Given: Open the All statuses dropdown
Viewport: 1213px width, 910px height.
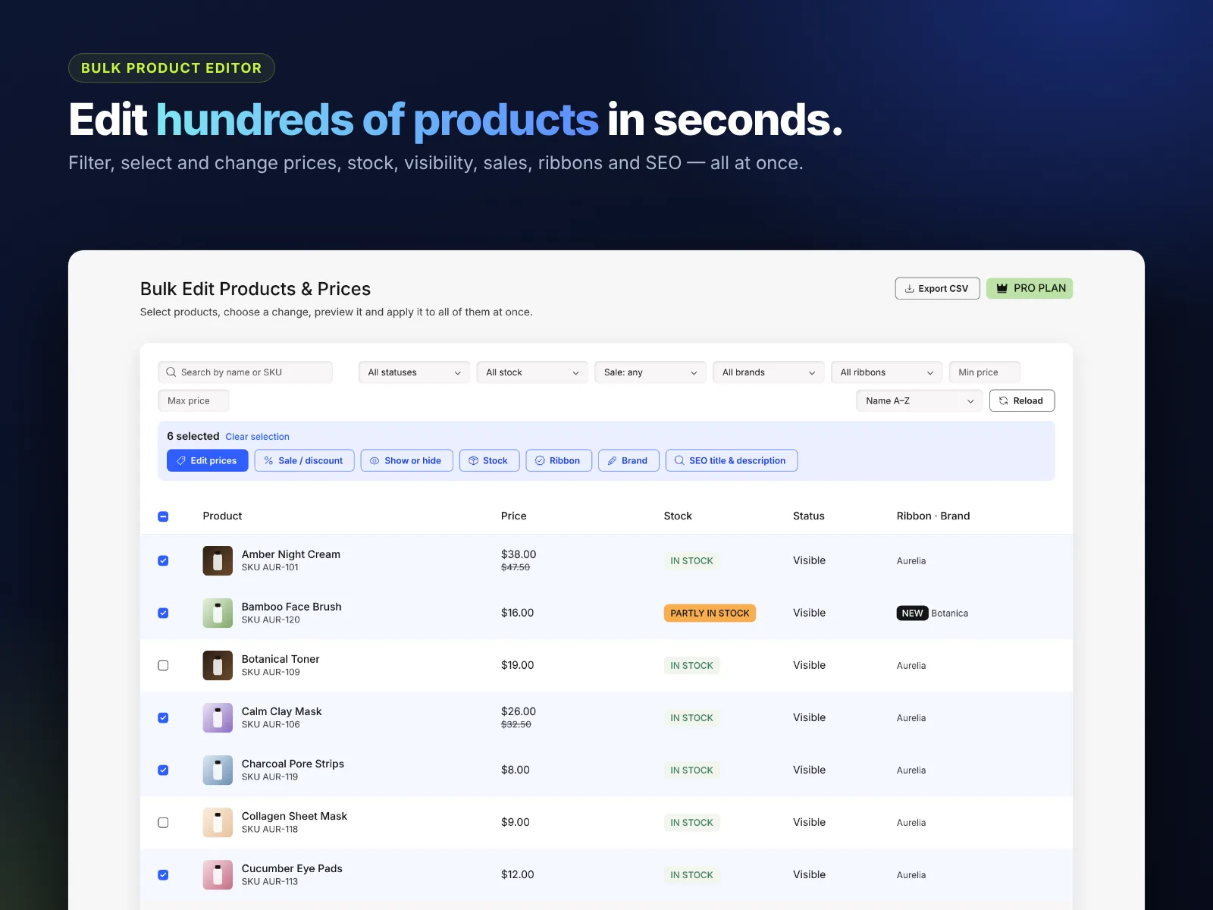Looking at the screenshot, I should 414,372.
